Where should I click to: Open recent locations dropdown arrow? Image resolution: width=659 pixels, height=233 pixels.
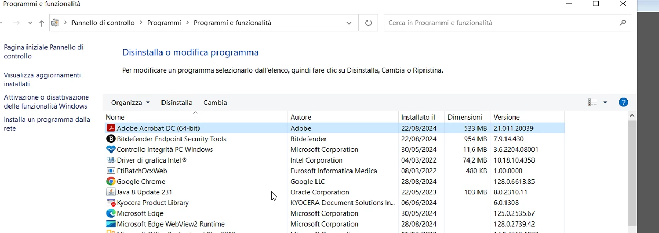(30, 23)
